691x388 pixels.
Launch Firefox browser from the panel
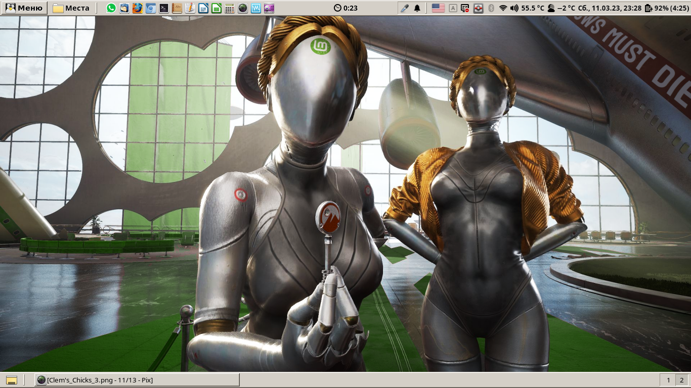(138, 8)
